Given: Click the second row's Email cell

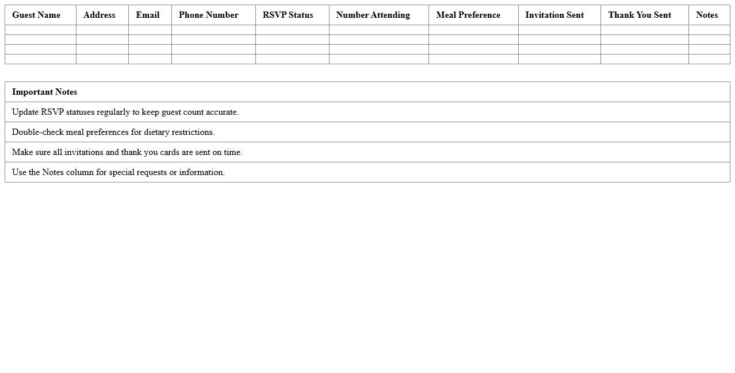Looking at the screenshot, I should 150,39.
